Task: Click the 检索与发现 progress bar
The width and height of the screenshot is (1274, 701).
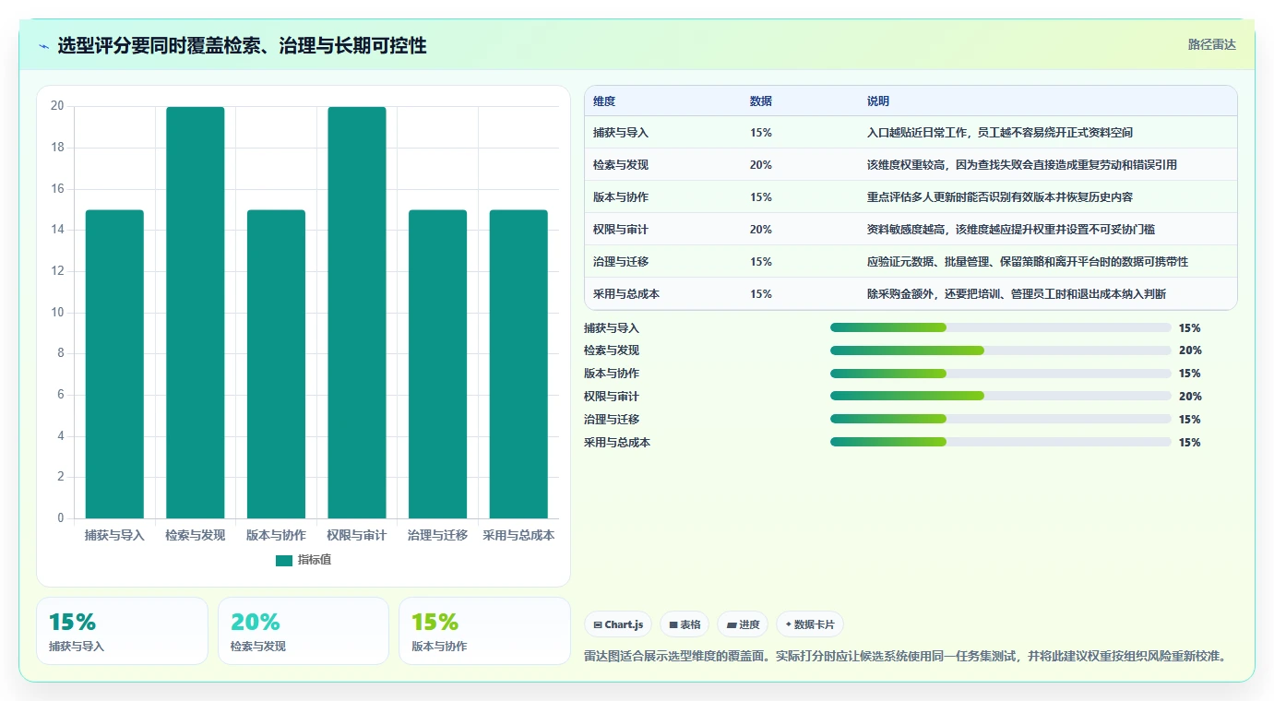Action: point(1001,350)
